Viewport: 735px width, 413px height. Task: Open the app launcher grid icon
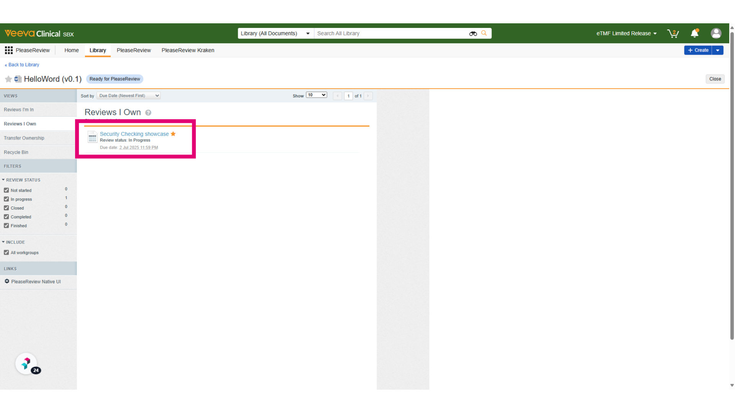tap(8, 50)
